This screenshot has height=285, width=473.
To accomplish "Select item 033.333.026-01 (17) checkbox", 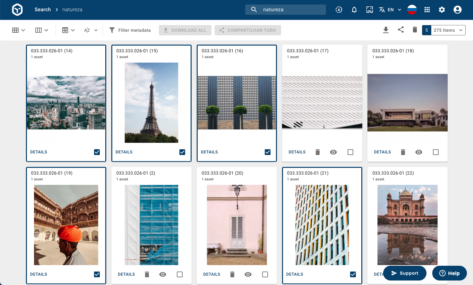I will point(350,152).
